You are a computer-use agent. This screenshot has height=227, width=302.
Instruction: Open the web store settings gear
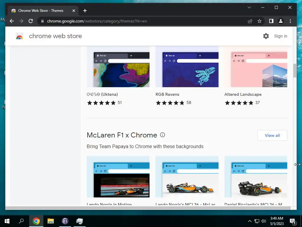[x=266, y=36]
